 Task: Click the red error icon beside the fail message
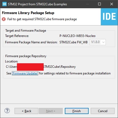(x=4, y=19)
